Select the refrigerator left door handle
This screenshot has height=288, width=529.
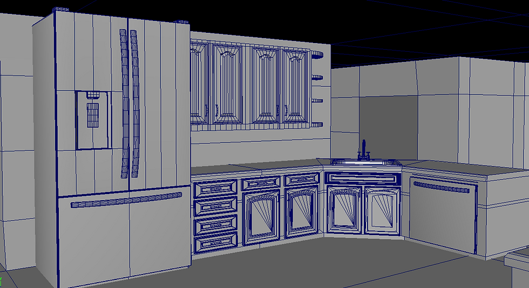(124, 104)
